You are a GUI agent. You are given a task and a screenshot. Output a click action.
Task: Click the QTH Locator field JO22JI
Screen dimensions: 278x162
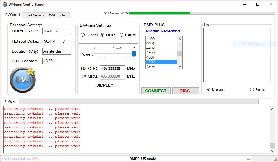coord(57,61)
